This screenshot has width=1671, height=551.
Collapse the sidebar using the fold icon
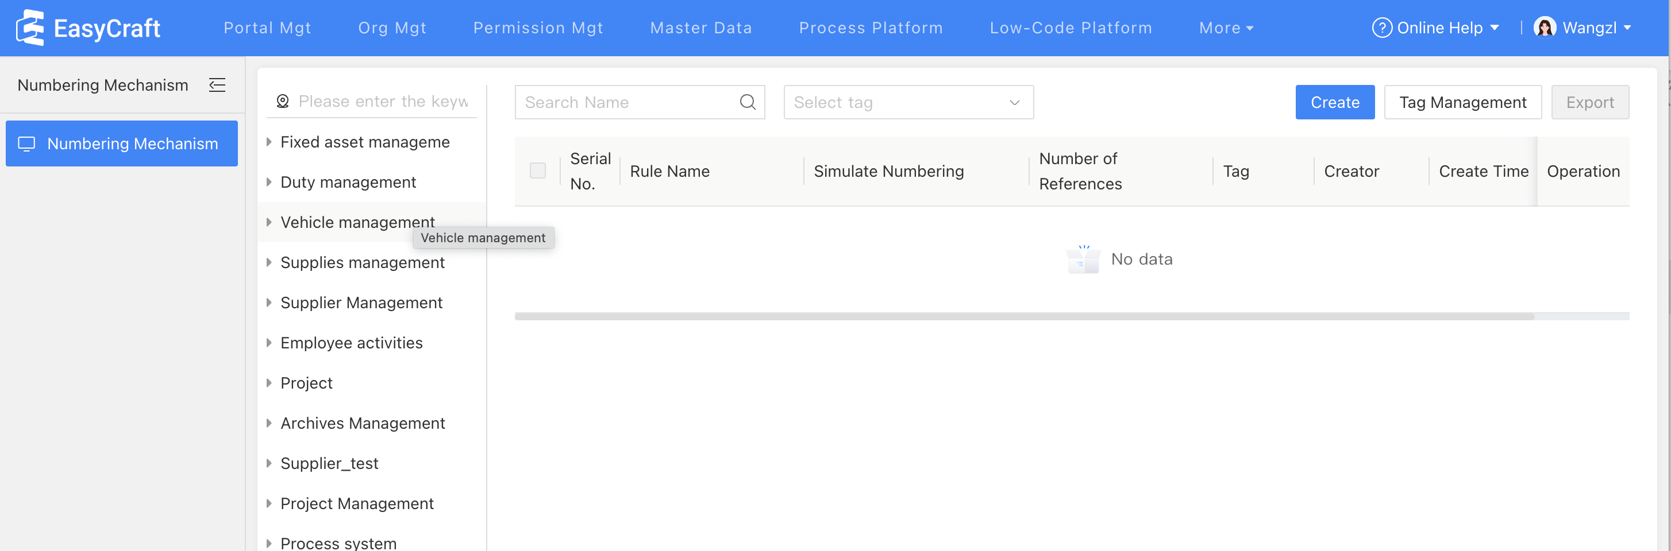click(x=217, y=85)
